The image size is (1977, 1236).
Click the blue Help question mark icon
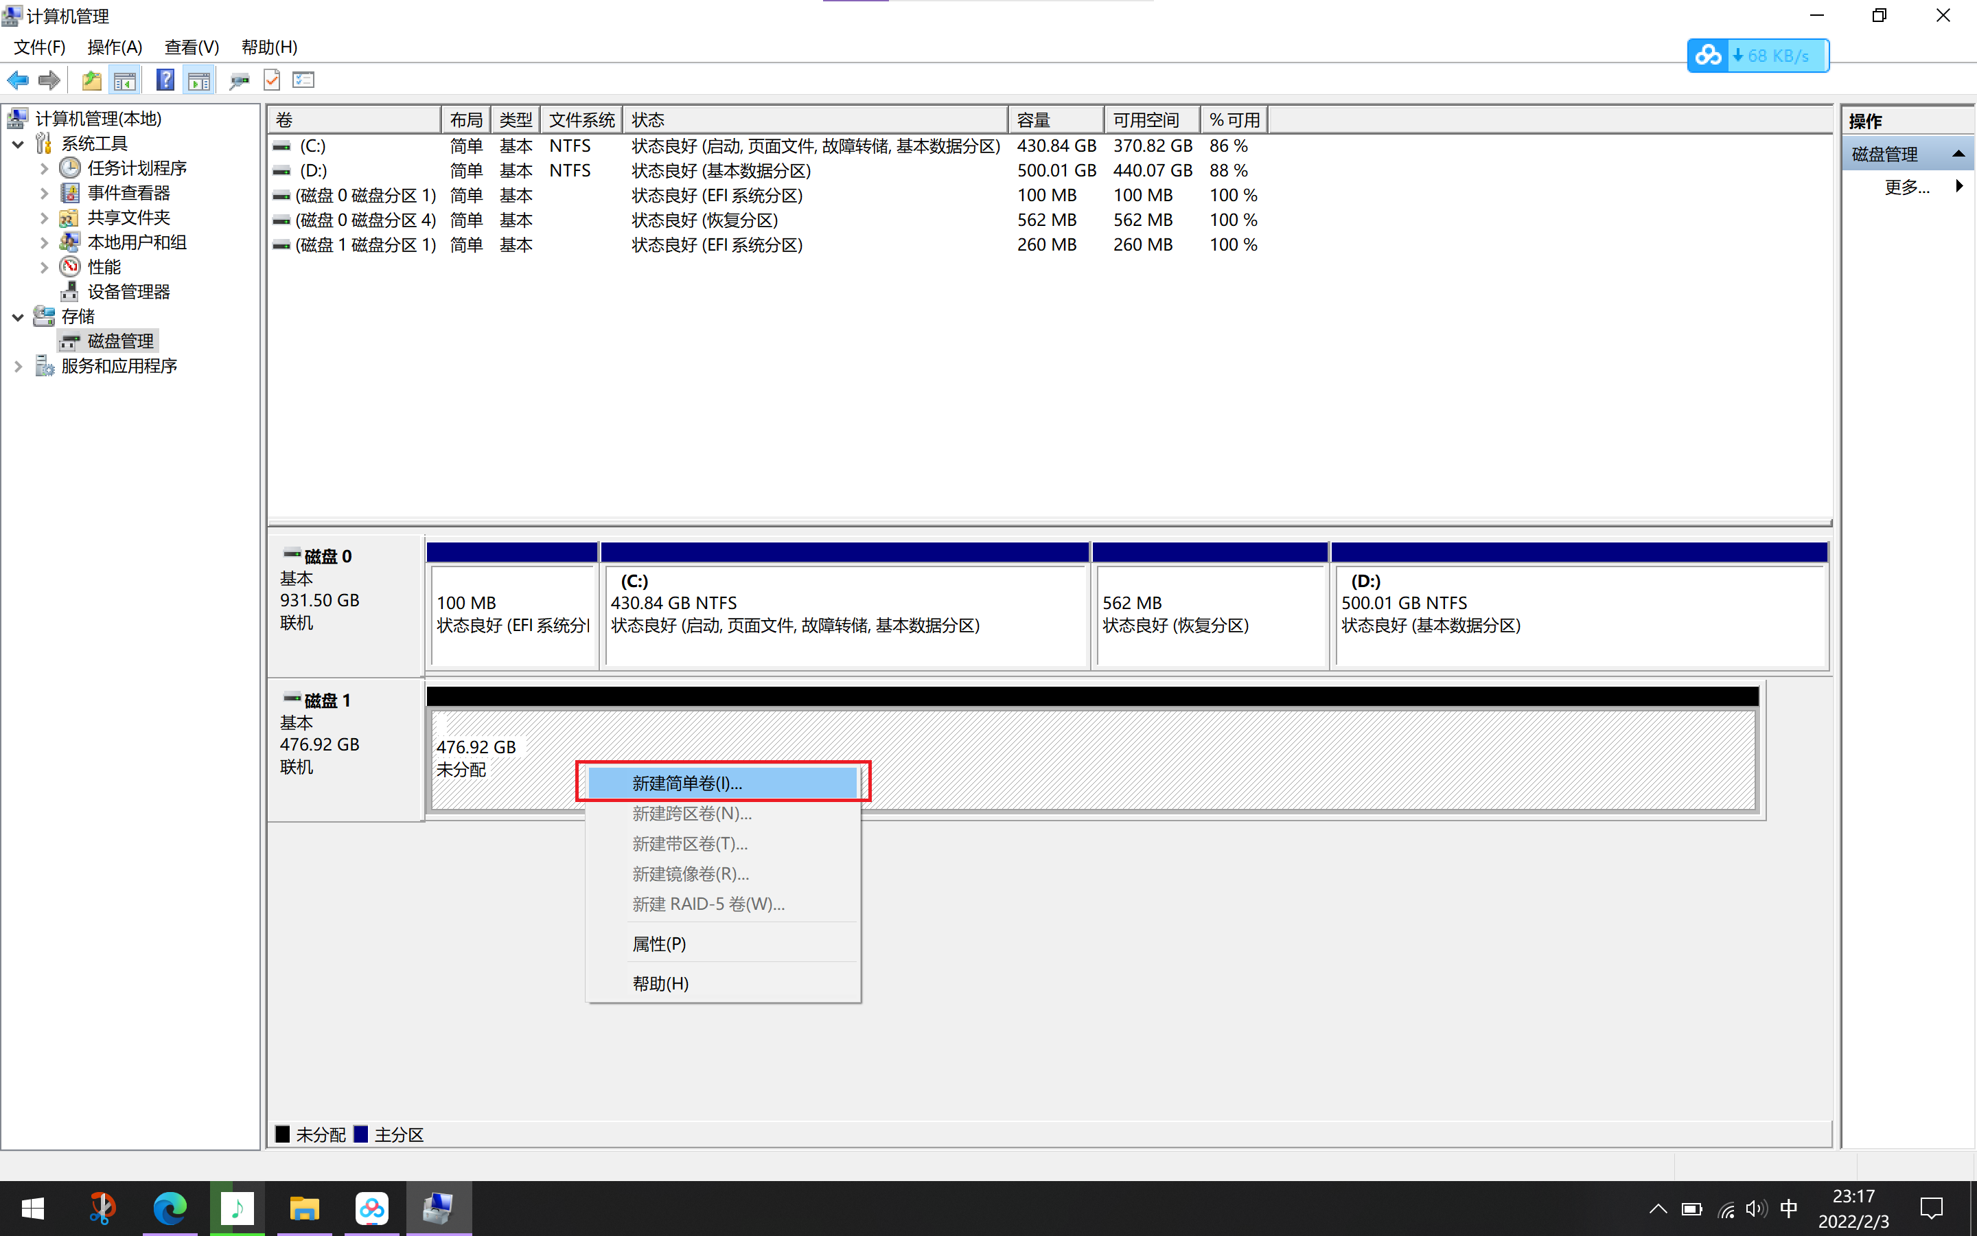coord(165,80)
